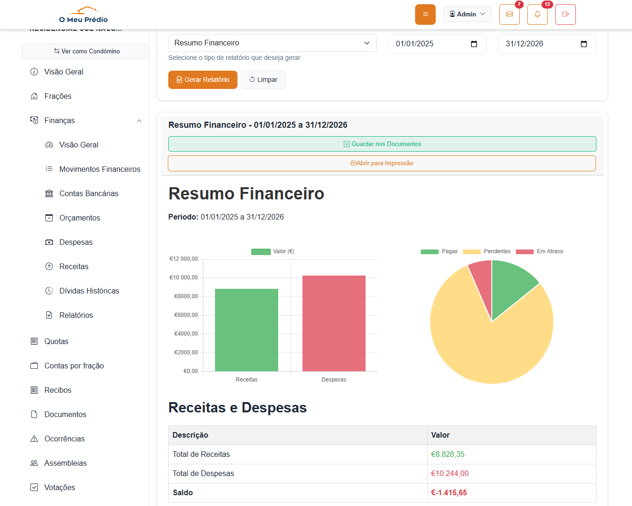This screenshot has height=506, width=632.
Task: Click the Gerar Relatório button
Action: 202,80
